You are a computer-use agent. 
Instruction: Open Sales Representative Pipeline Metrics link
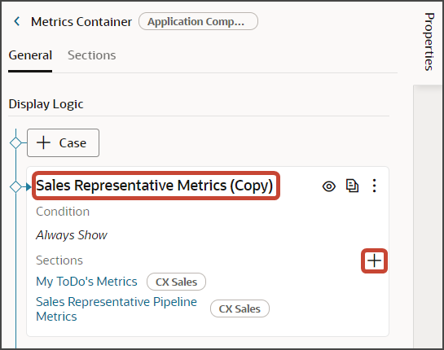tap(116, 309)
